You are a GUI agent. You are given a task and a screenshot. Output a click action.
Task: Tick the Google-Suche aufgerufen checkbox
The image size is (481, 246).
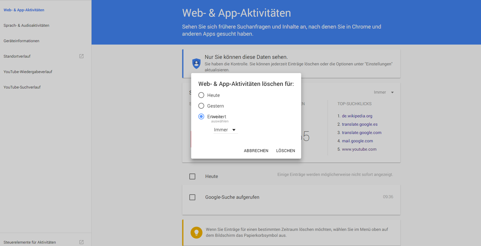pos(192,197)
